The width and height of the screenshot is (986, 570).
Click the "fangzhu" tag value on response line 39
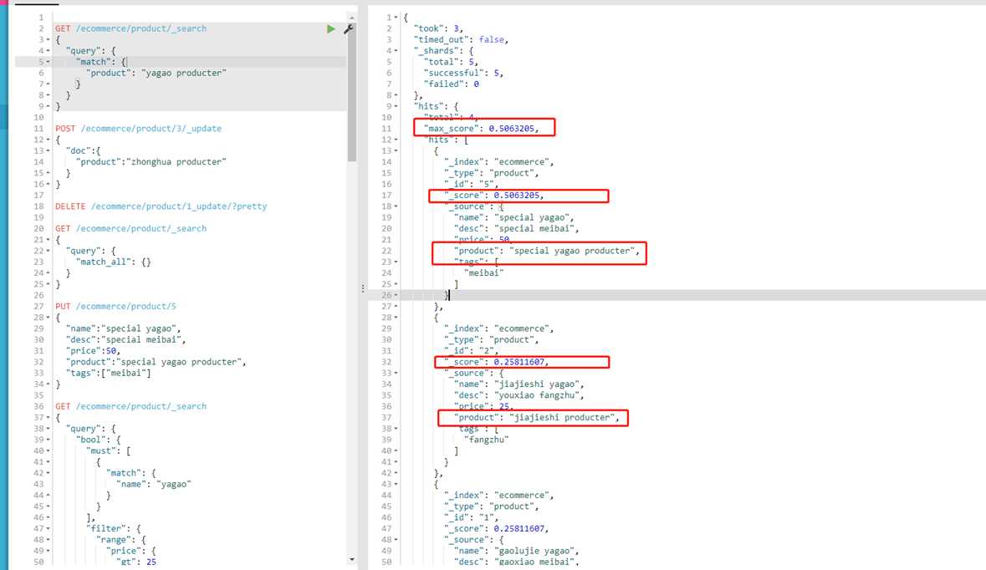(486, 440)
